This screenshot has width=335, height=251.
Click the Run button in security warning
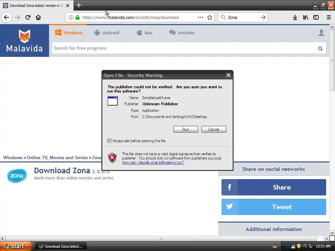click(186, 129)
